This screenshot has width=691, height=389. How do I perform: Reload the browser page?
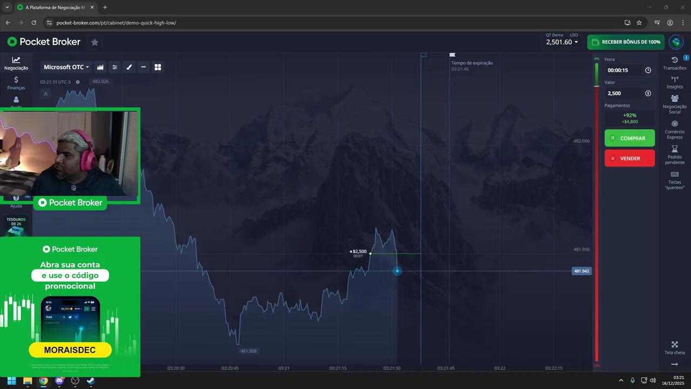pyautogui.click(x=34, y=23)
